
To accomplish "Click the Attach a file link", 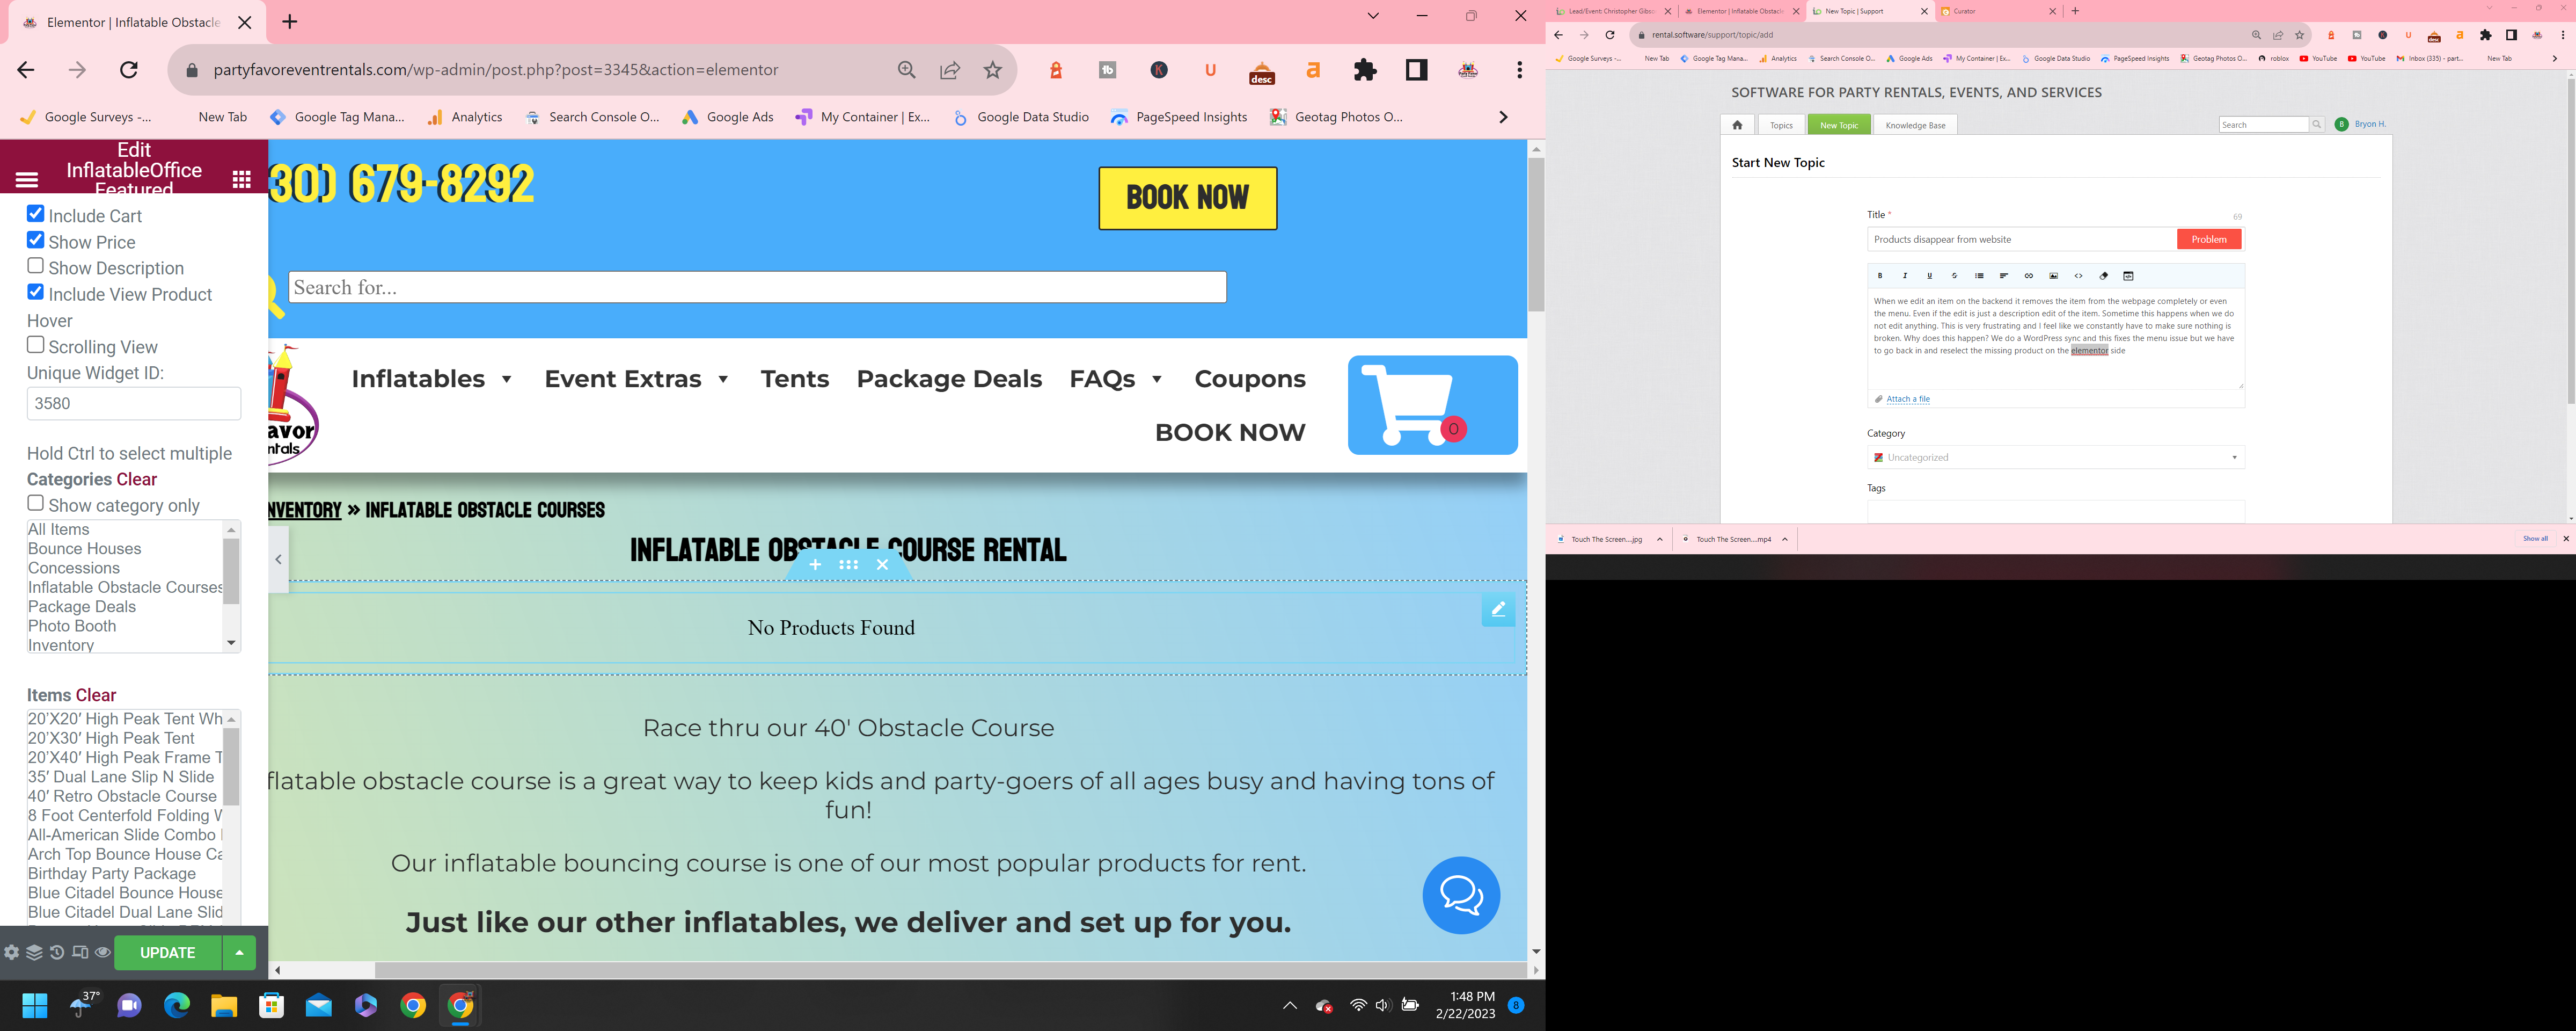I will click(1907, 400).
